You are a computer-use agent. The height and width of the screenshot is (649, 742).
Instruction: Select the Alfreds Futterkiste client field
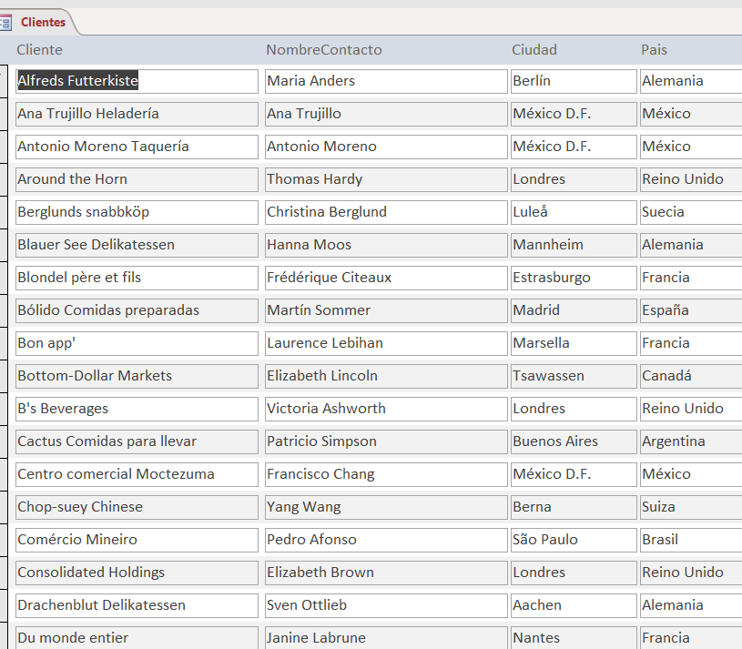click(x=137, y=81)
